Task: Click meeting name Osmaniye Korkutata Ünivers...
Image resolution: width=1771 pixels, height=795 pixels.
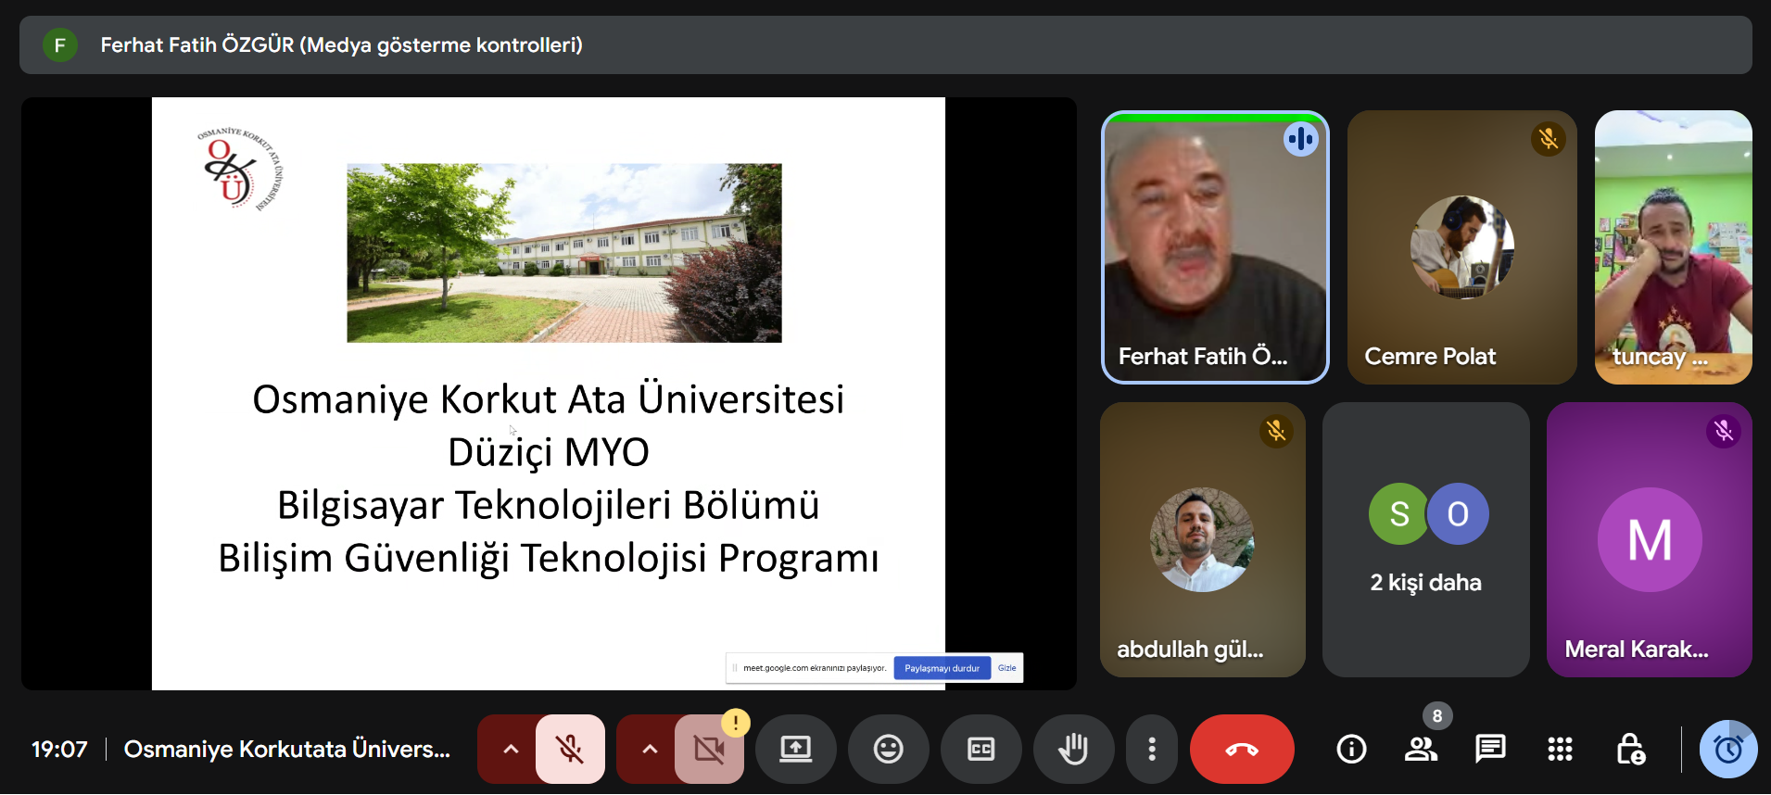Action: point(287,749)
